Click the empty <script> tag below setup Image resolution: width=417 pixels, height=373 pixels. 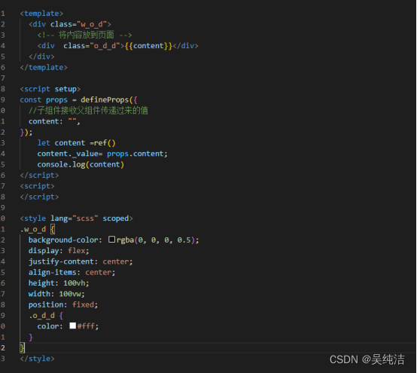tap(37, 186)
